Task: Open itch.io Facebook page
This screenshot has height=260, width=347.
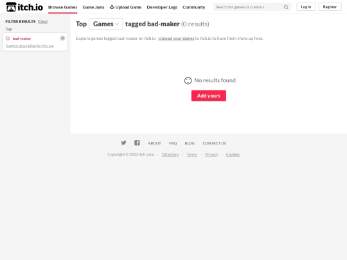Action: coord(137,143)
